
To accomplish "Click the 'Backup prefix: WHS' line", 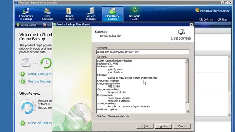I will tap(108, 63).
